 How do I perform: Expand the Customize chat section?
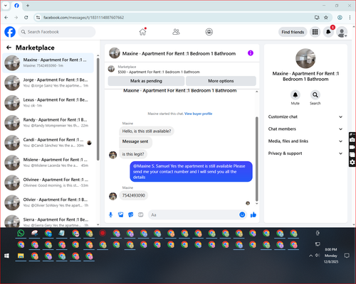click(305, 116)
